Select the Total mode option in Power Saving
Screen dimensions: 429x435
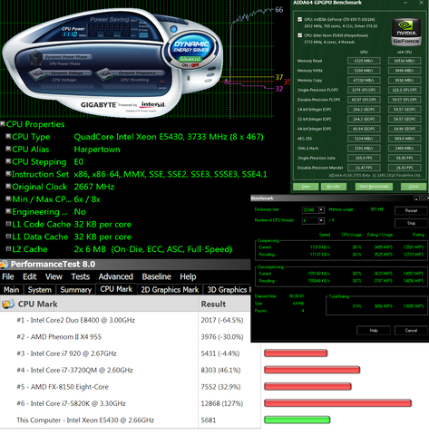pyautogui.click(x=143, y=30)
